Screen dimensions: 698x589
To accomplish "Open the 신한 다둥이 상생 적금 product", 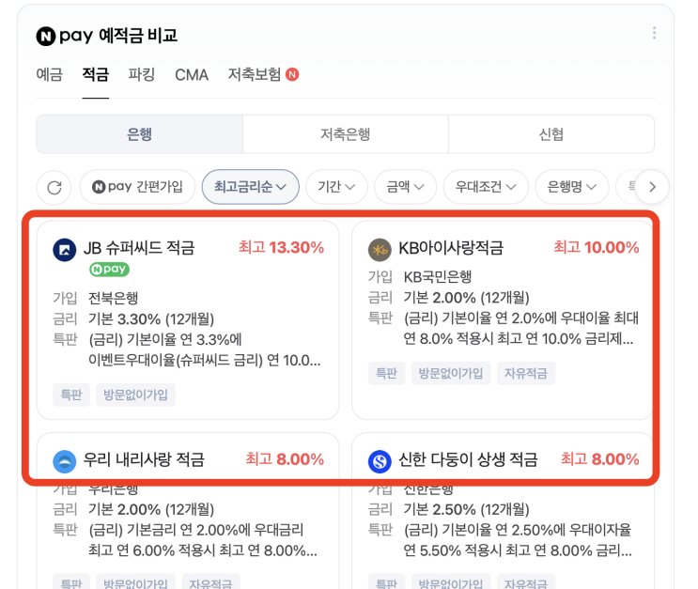I will pyautogui.click(x=468, y=459).
